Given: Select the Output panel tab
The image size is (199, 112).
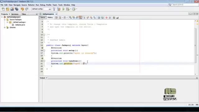Looking at the screenshot, I should click(x=42, y=78).
